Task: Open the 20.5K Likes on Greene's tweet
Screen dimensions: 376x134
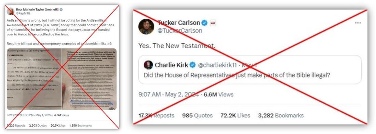Action: [58, 125]
